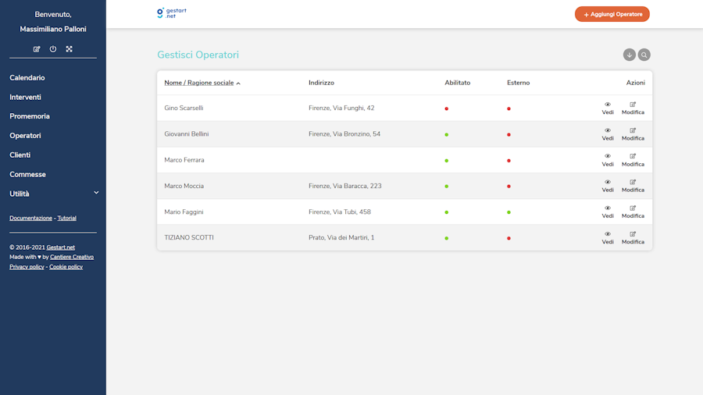Image resolution: width=703 pixels, height=395 pixels.
Task: Click Gino Scarselli's red Abilitato dot
Action: [446, 109]
